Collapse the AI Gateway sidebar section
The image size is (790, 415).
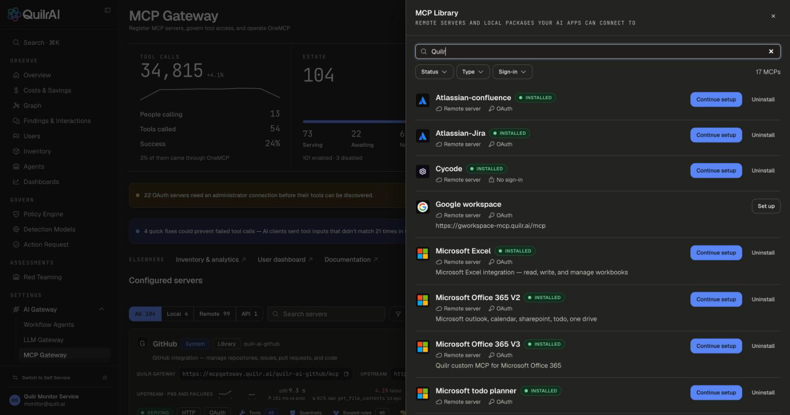point(102,309)
